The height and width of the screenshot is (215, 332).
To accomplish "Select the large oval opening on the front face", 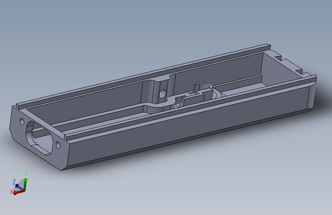I will click(x=39, y=138).
